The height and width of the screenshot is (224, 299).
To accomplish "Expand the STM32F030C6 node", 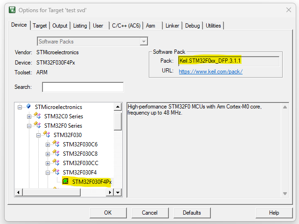I will (x=48, y=145).
